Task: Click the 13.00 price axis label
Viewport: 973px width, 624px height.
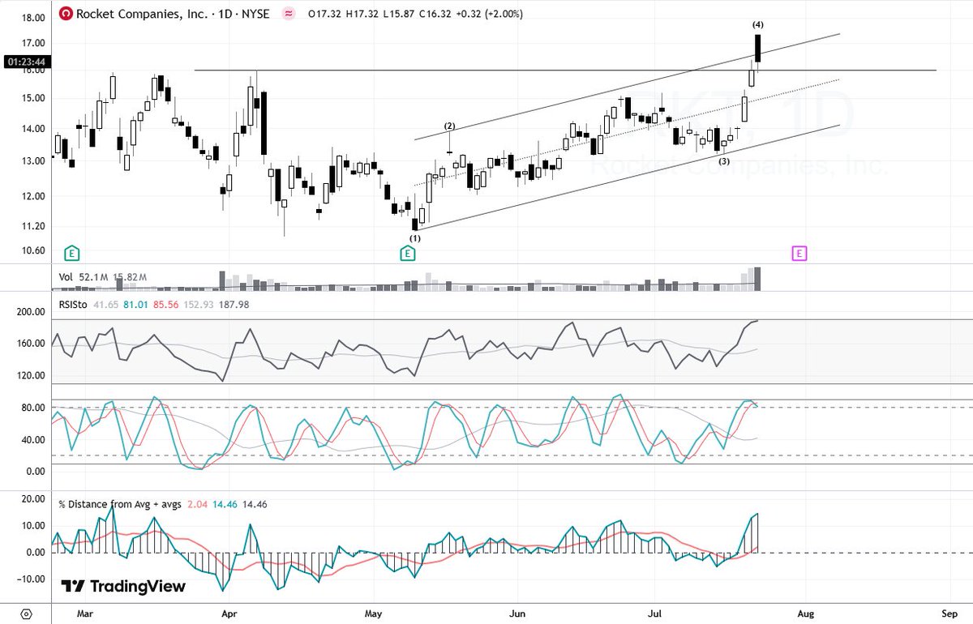Action: (x=33, y=161)
